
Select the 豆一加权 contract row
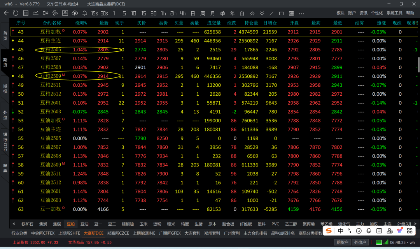click(214, 209)
